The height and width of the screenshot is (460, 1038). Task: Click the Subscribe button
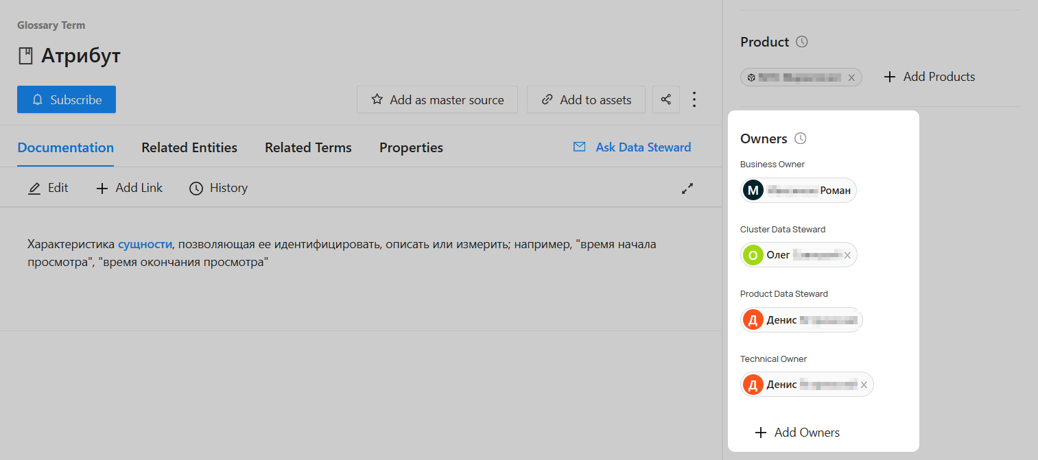click(x=67, y=99)
